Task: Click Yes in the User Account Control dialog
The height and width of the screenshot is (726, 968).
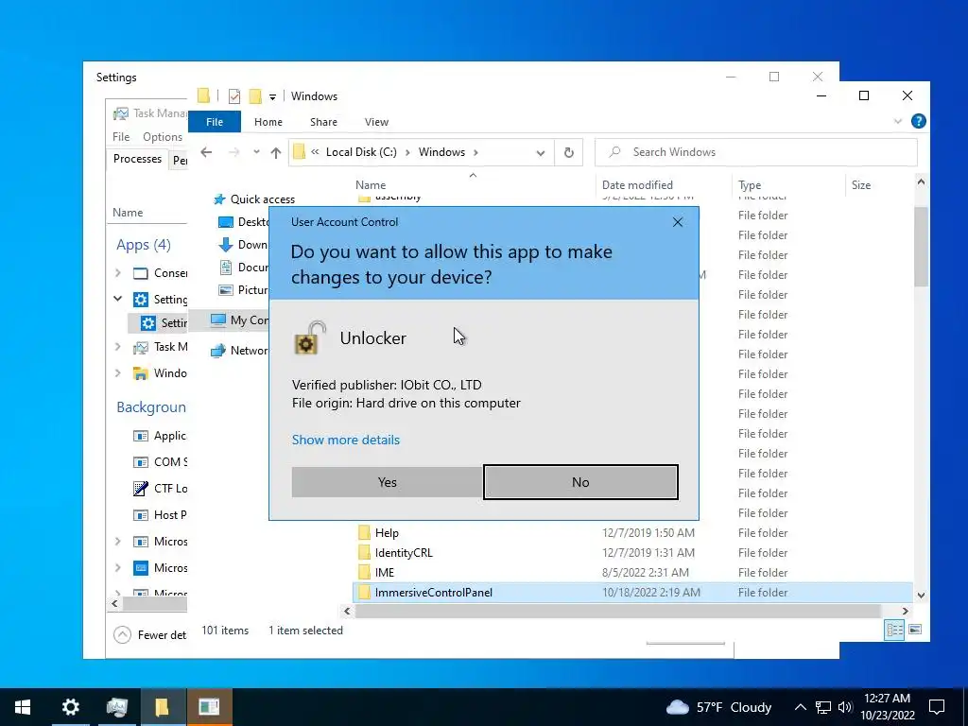Action: coord(387,482)
